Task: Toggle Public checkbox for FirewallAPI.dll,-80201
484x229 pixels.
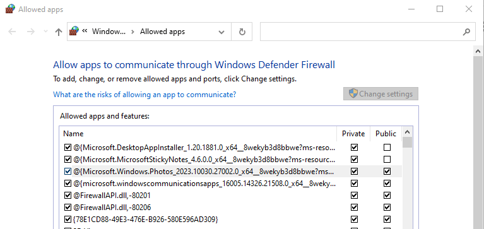Action: click(387, 196)
